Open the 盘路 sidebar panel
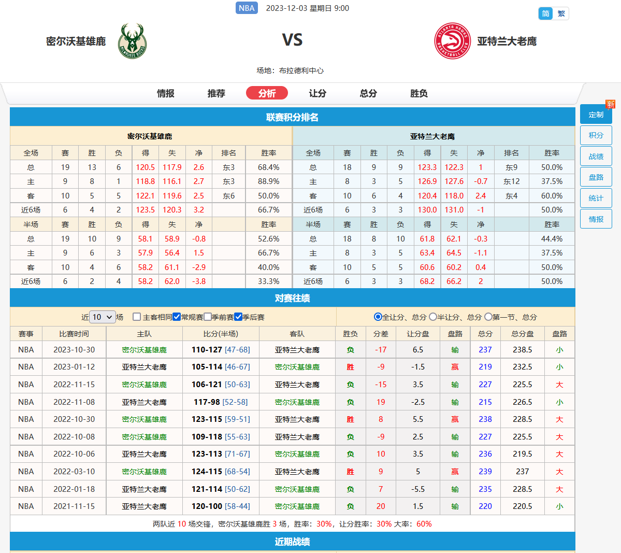Screen dimensions: 621x553 tap(596, 176)
